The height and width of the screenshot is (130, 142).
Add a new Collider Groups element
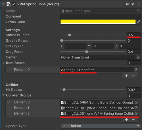tap(126, 120)
